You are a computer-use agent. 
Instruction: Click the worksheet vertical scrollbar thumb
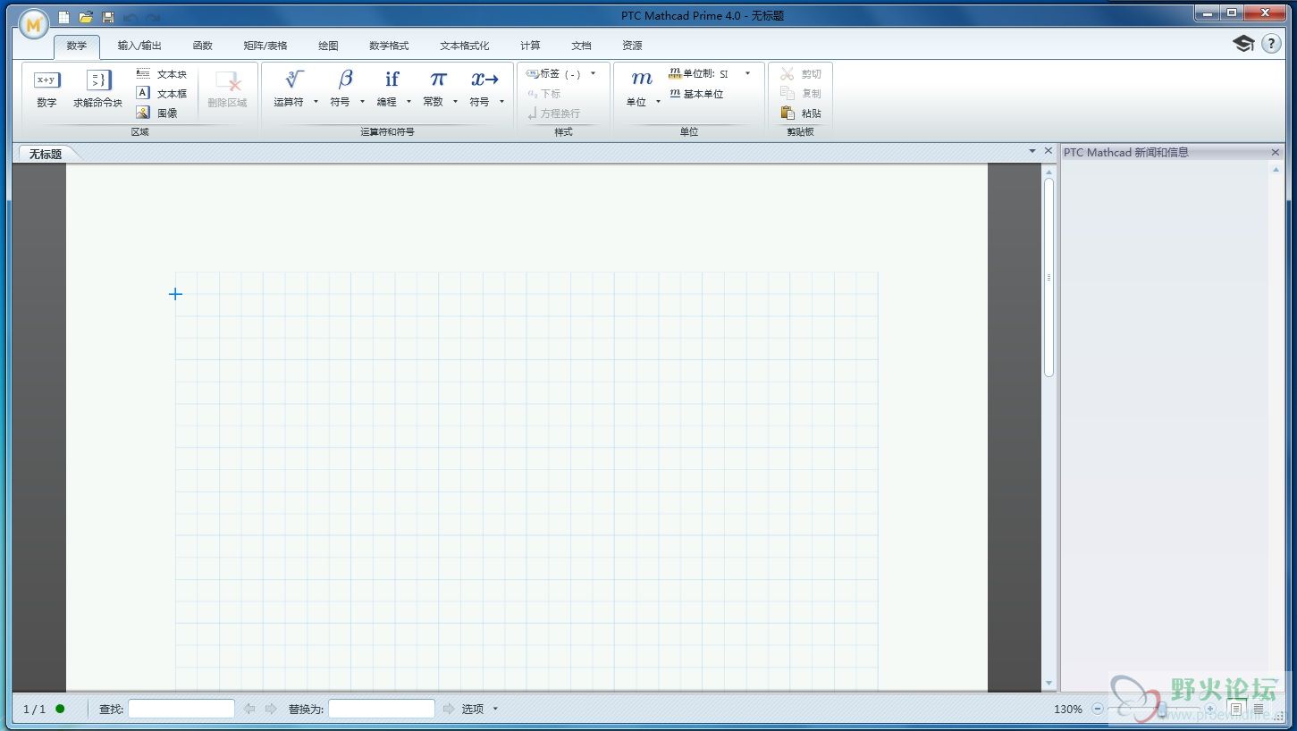1049,277
